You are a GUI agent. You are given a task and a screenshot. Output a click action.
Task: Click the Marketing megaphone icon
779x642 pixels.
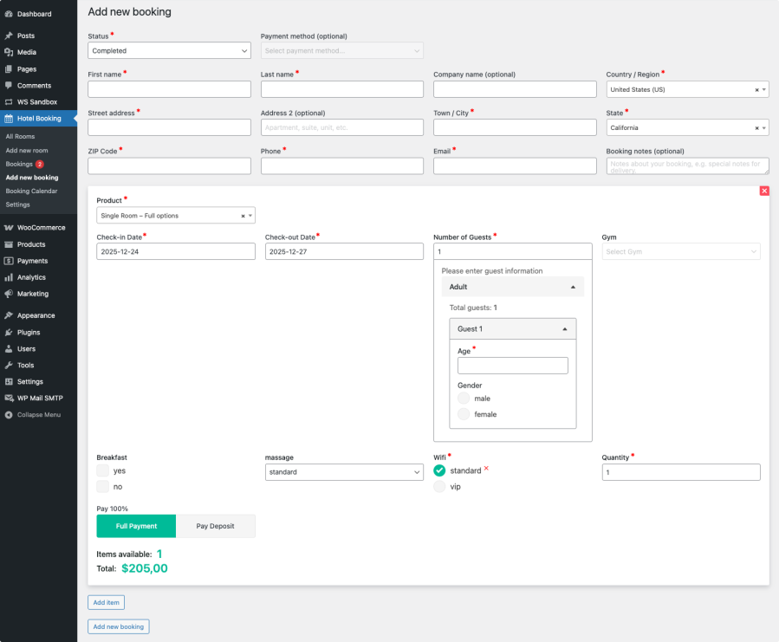(9, 294)
